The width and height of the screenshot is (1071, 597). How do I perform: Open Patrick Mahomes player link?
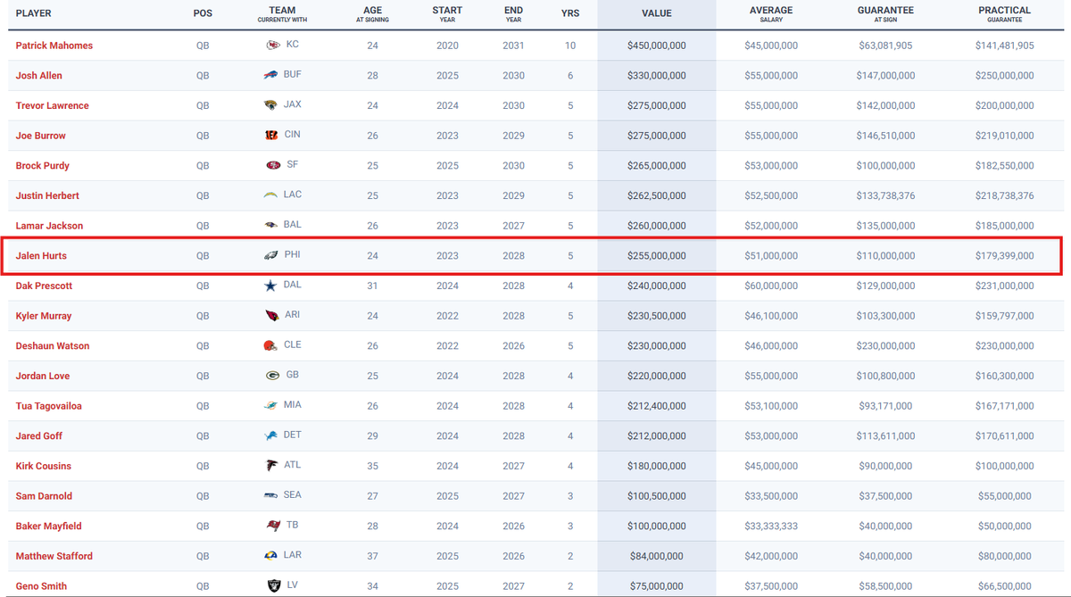[x=54, y=46]
